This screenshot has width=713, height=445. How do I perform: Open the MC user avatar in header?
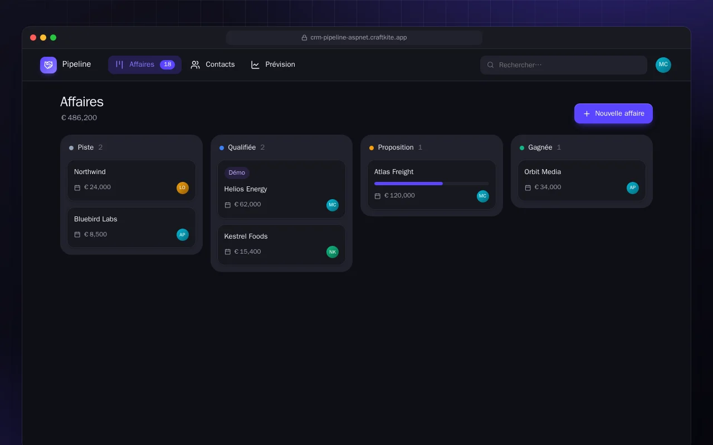(663, 65)
